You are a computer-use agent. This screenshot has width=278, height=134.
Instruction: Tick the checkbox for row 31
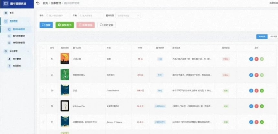(43, 122)
